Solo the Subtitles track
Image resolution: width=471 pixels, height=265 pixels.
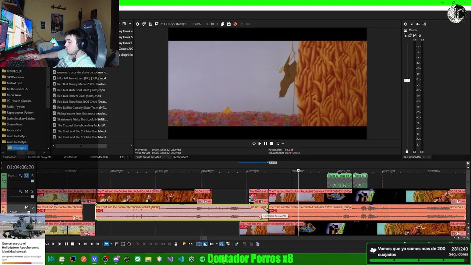coord(32,176)
